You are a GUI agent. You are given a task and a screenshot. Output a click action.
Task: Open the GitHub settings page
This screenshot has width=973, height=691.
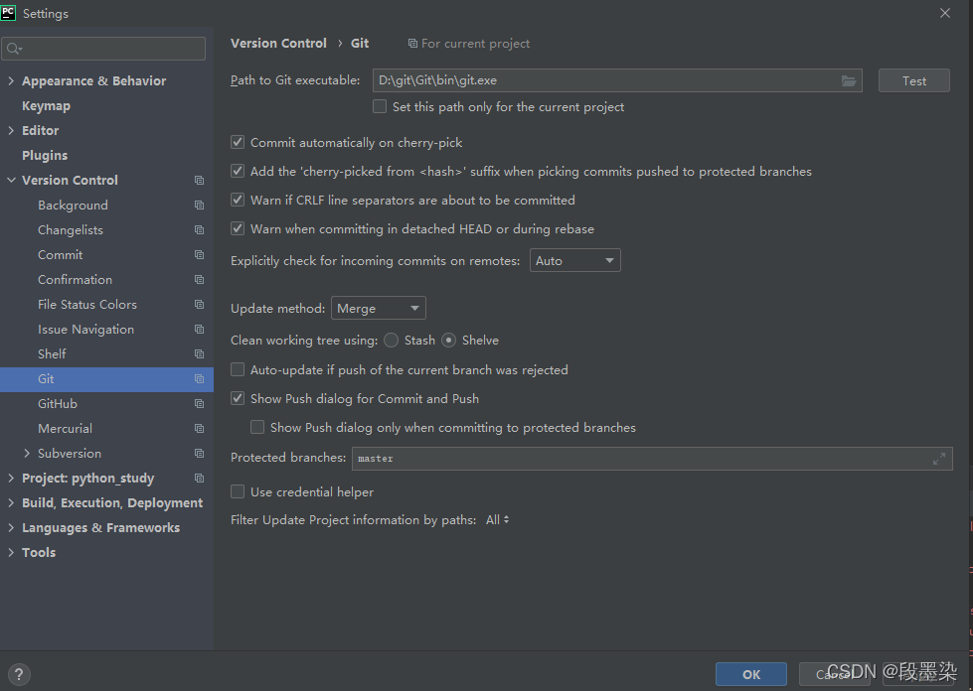(x=58, y=403)
